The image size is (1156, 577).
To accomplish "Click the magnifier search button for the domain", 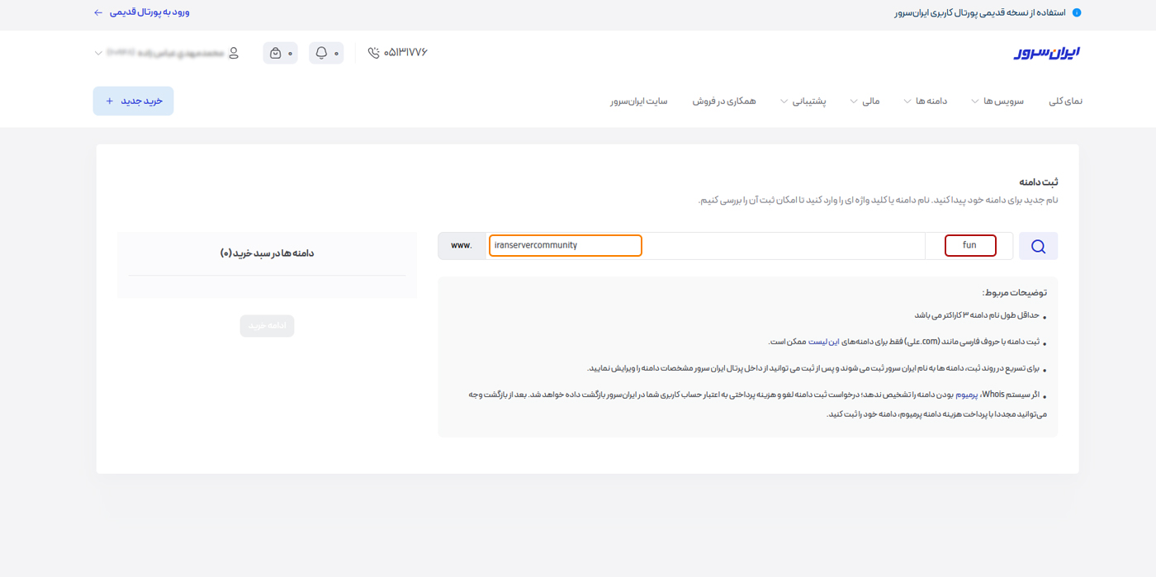I will [x=1038, y=246].
